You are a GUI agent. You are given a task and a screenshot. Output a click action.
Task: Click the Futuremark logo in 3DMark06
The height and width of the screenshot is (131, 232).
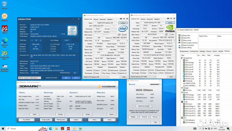[x=107, y=87]
